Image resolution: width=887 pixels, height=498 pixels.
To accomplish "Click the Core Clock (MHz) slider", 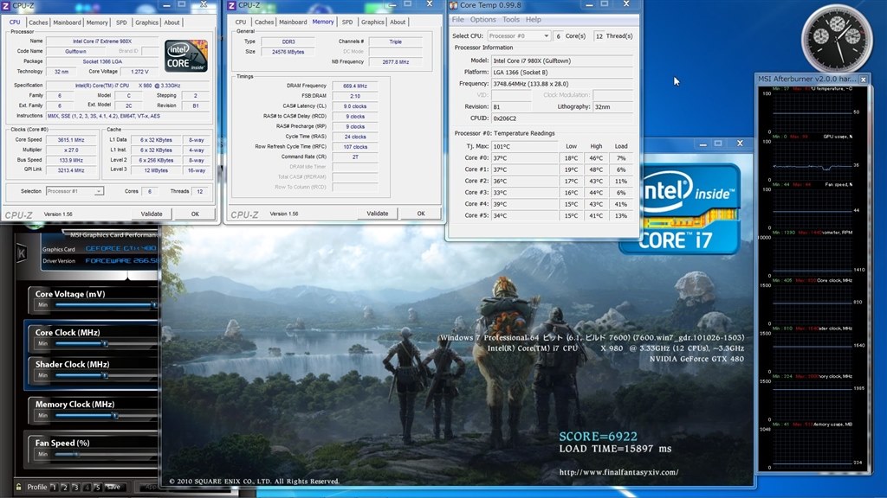I will coord(104,344).
